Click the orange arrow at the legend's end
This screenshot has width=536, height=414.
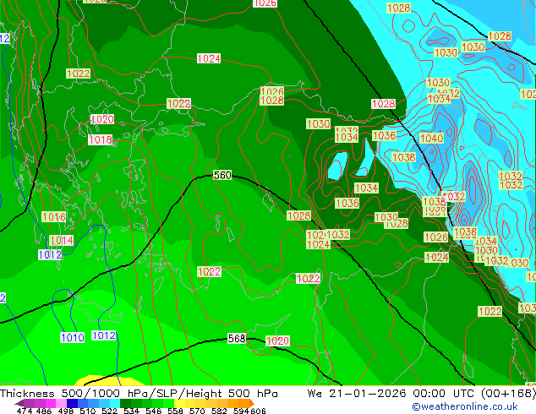252,403
